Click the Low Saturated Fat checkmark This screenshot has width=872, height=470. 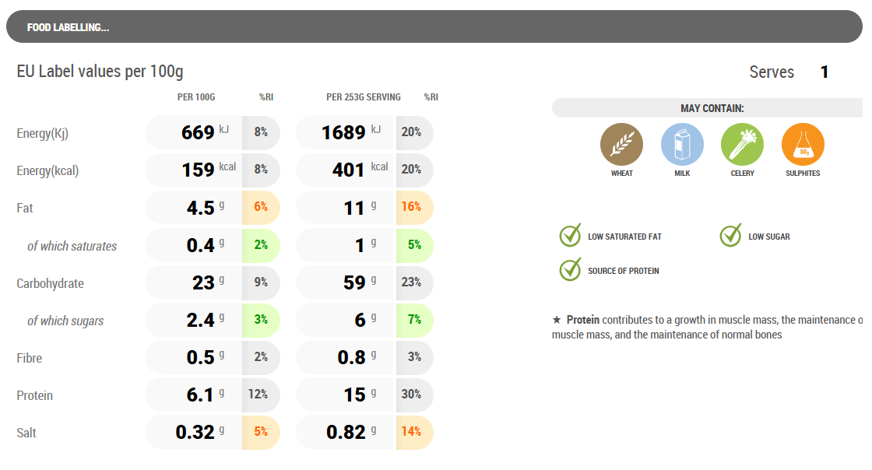(571, 236)
